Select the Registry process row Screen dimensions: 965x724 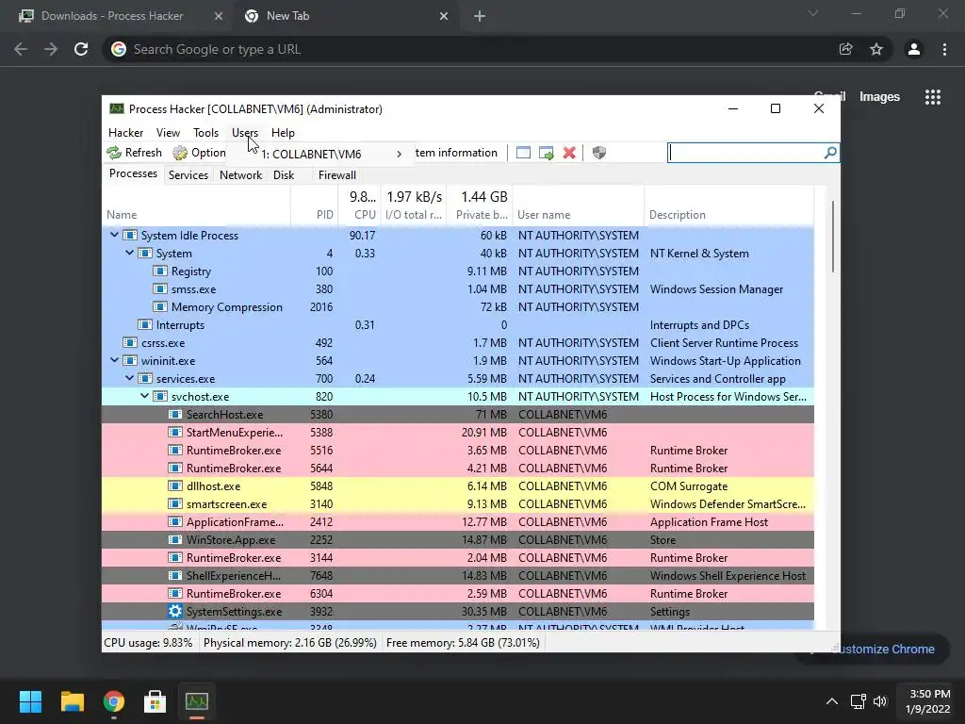point(458,271)
